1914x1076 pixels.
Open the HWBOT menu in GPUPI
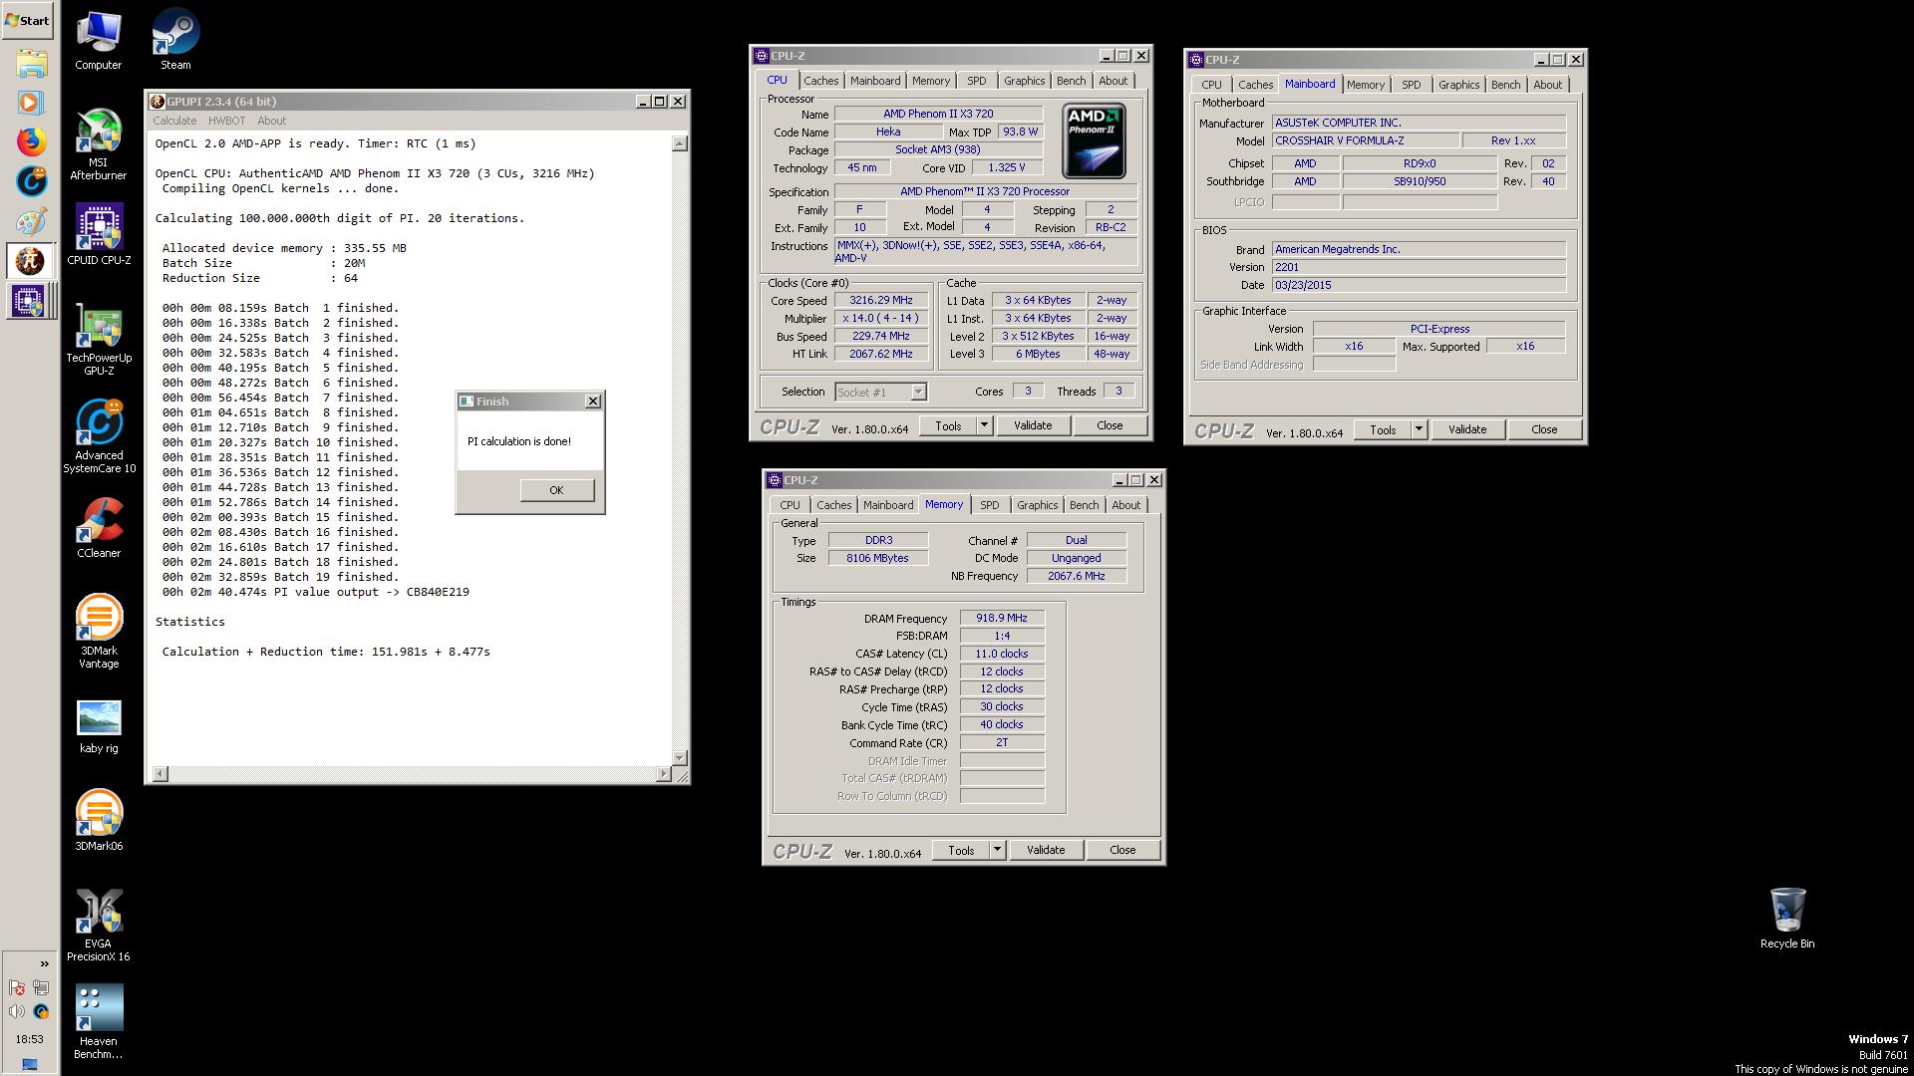pyautogui.click(x=226, y=121)
